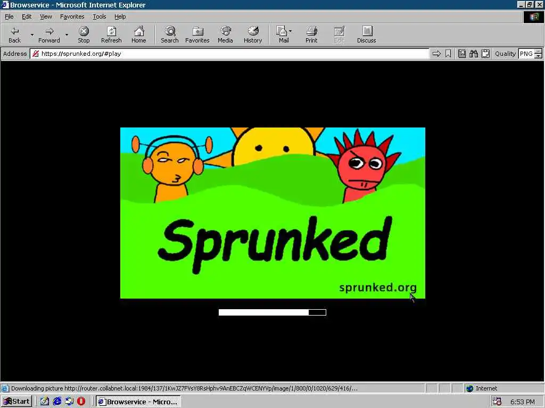Image resolution: width=545 pixels, height=408 pixels.
Task: Click the system tray icon beside the clock
Action: tap(497, 402)
